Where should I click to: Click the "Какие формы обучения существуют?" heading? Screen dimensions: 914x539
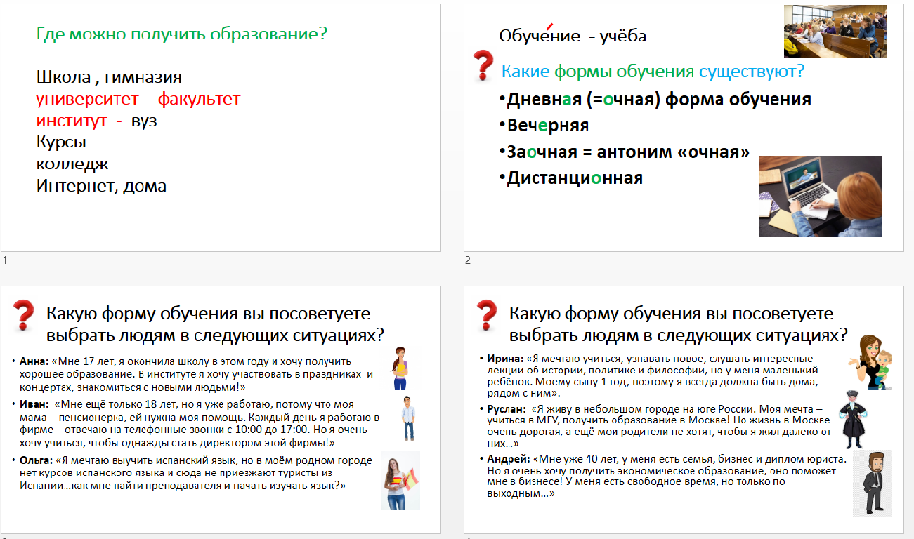click(x=652, y=72)
